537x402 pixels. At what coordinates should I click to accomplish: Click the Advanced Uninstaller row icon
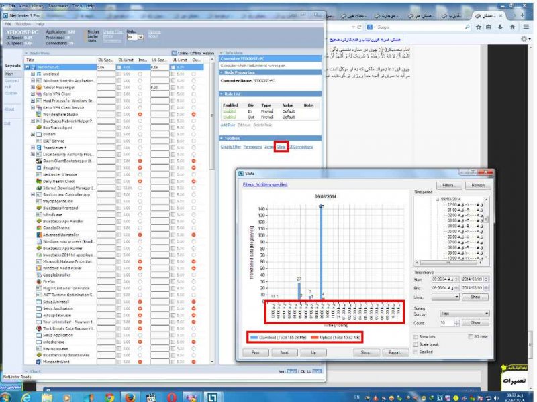(39, 235)
